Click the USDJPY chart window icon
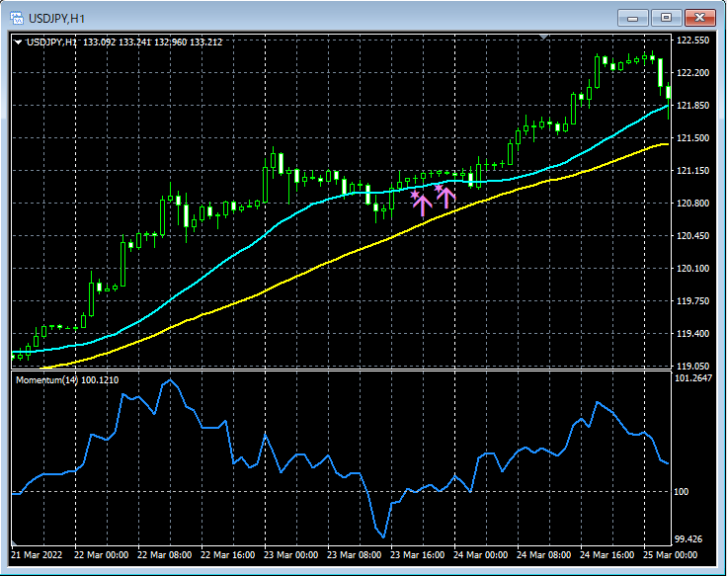Screen dimensions: 728x576 (x=17, y=18)
